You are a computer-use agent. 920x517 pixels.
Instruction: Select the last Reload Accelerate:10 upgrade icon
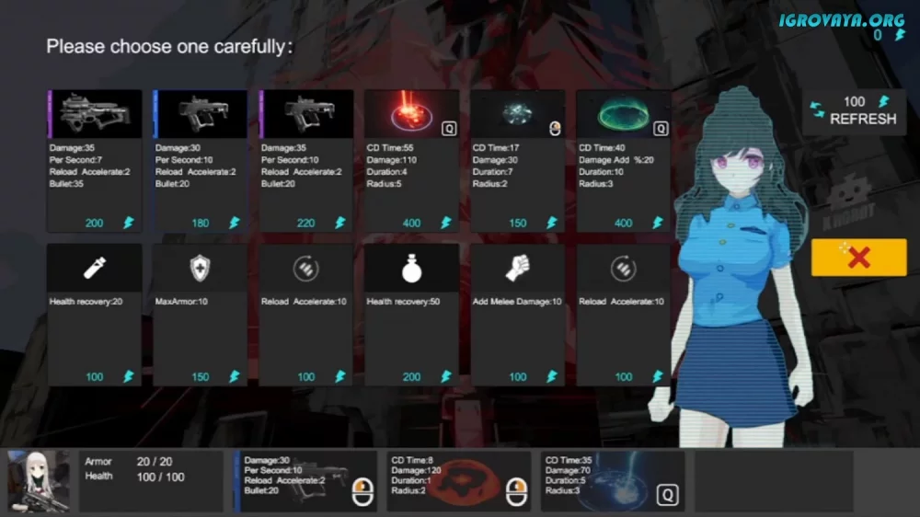tap(623, 268)
